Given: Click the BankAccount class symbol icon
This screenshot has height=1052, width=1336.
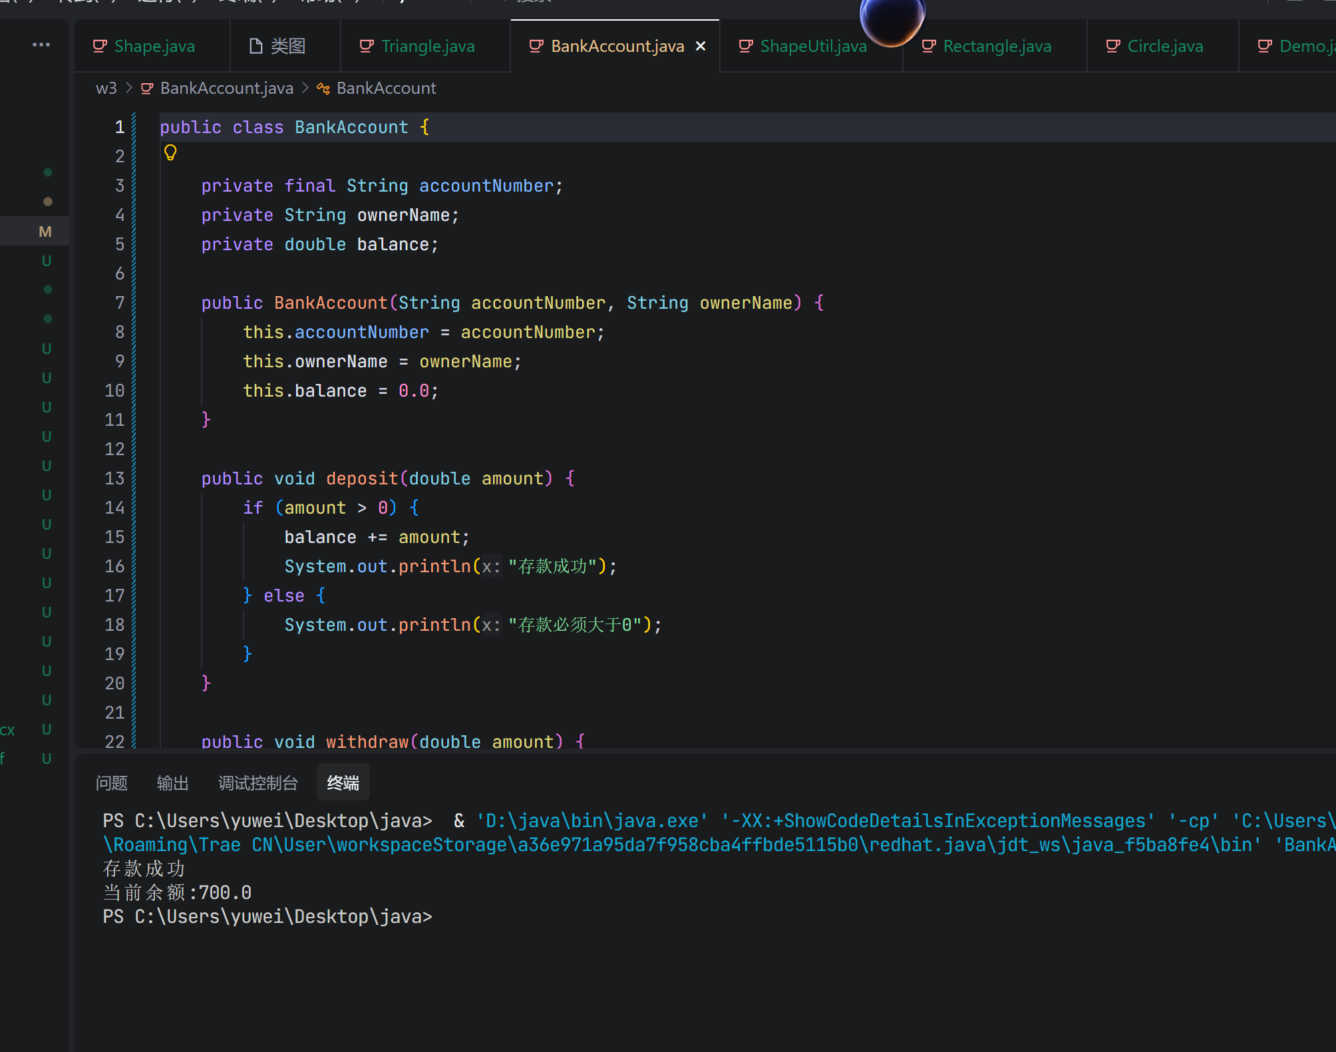Looking at the screenshot, I should tap(323, 88).
